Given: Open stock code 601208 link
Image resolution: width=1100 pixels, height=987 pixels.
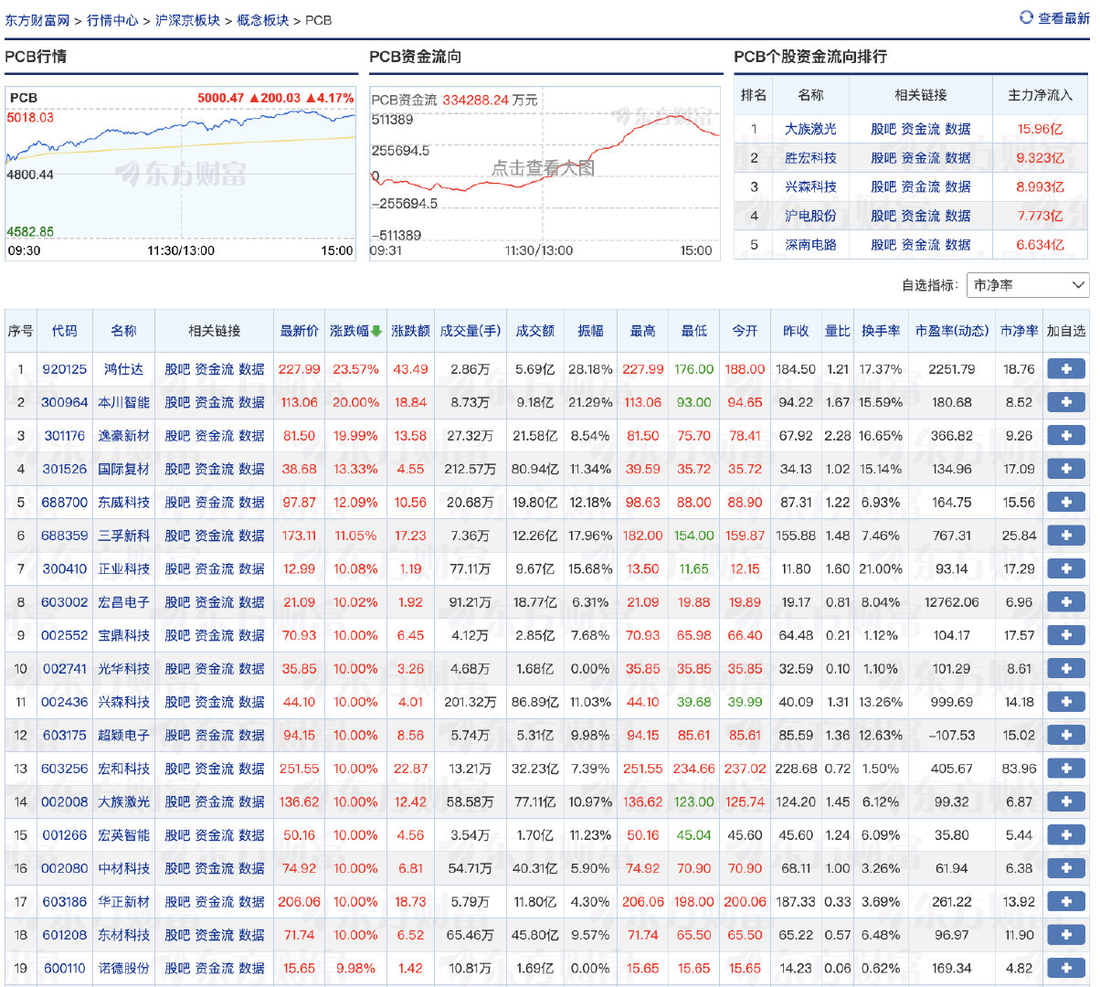Looking at the screenshot, I should click(x=65, y=935).
